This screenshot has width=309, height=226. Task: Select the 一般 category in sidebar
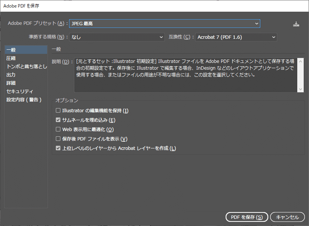(x=26, y=50)
